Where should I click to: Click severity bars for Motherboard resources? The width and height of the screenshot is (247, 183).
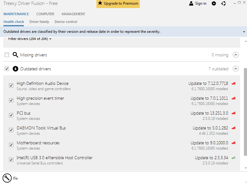(x=233, y=143)
